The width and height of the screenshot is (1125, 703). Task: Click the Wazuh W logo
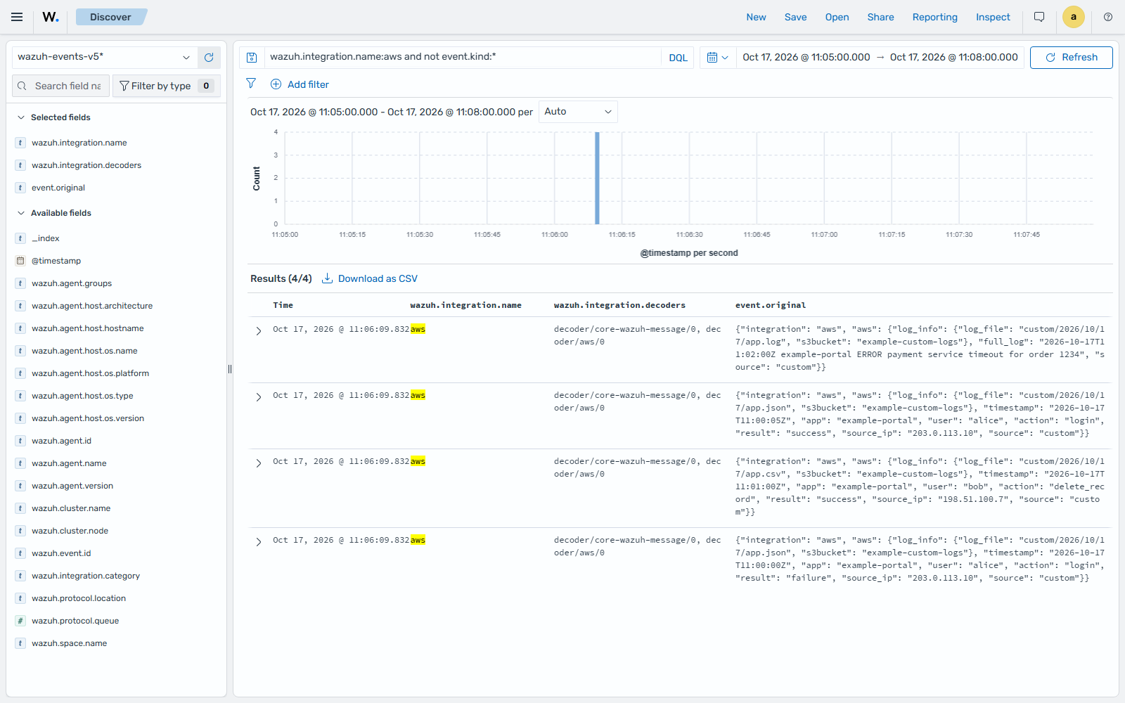[51, 17]
